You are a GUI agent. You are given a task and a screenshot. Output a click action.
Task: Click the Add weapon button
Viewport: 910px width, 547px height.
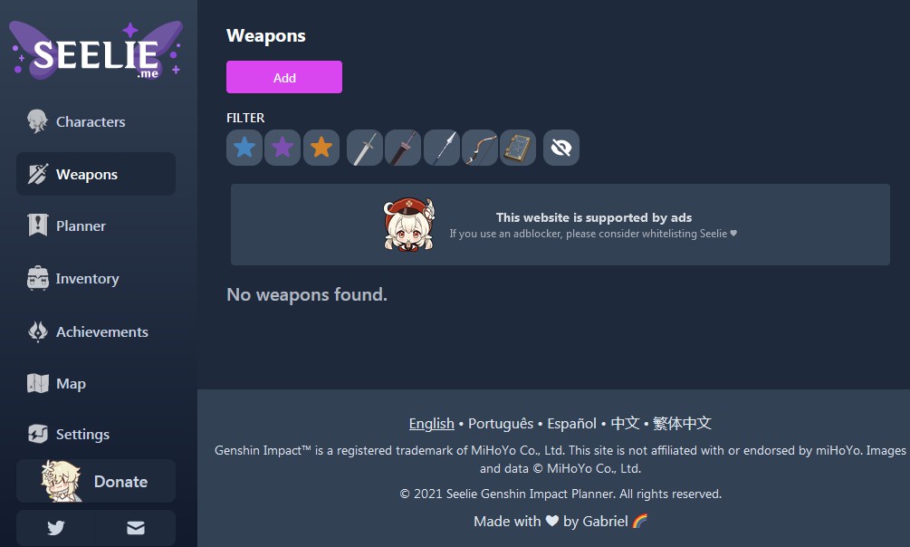pos(284,77)
